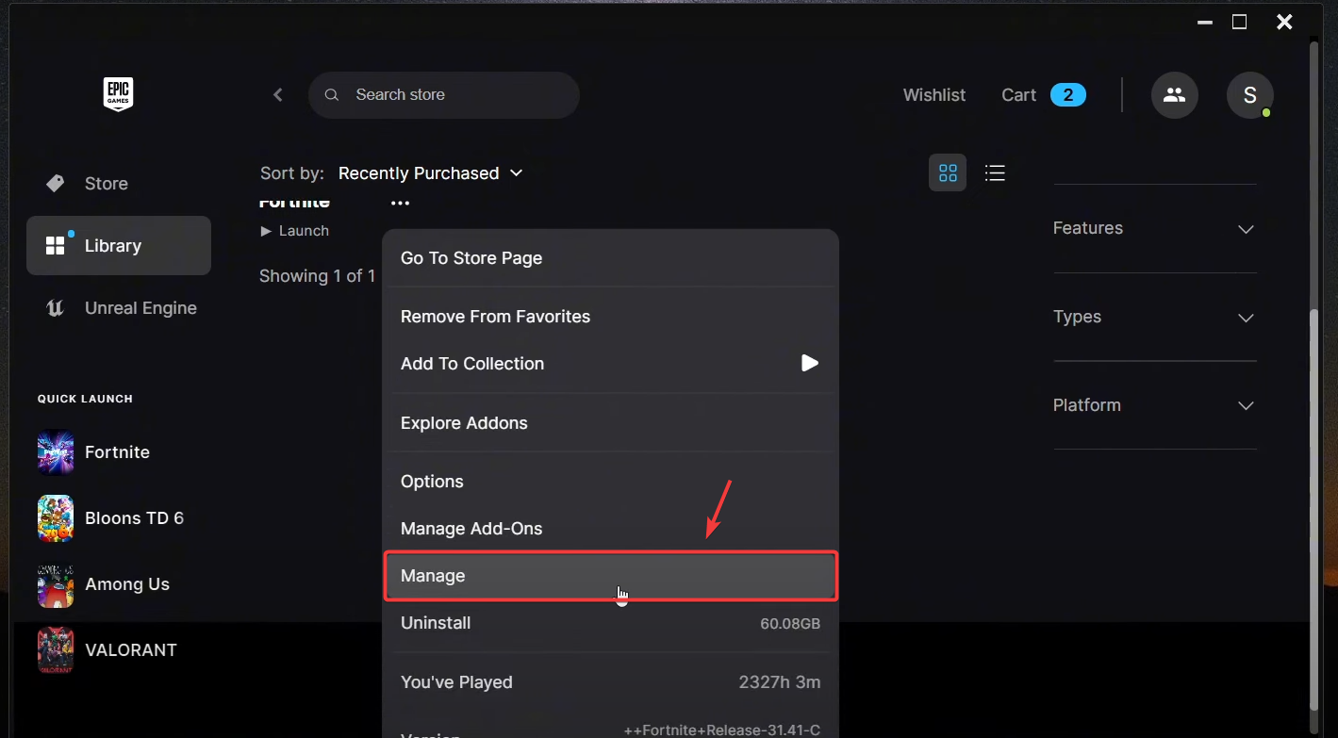Open VALORANT game icon
This screenshot has width=1338, height=738.
click(56, 650)
